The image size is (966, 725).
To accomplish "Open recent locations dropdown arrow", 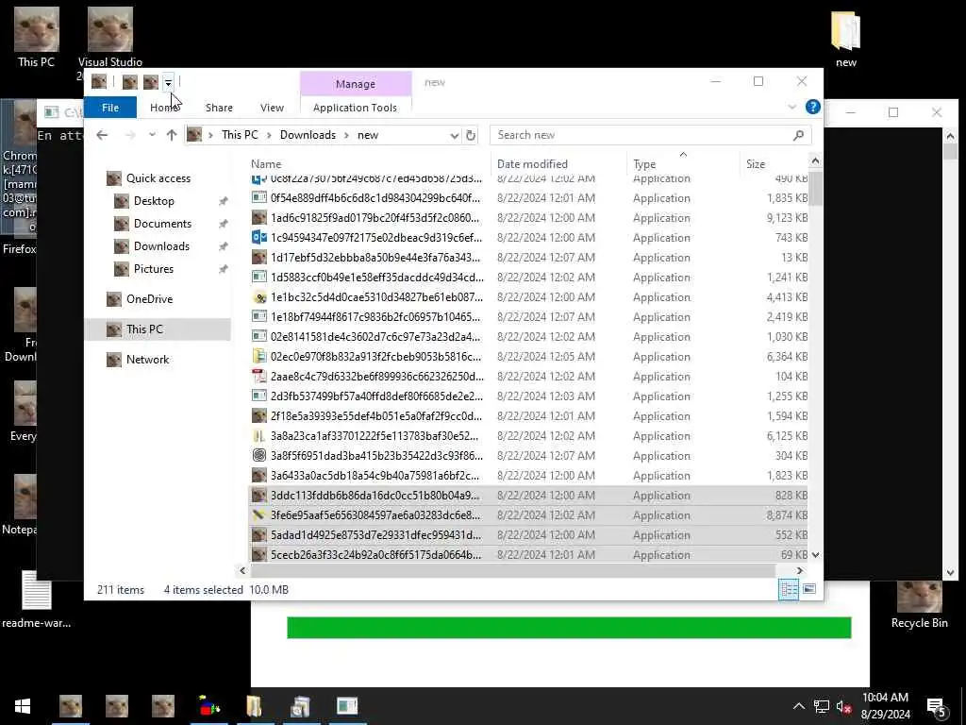I will click(152, 135).
